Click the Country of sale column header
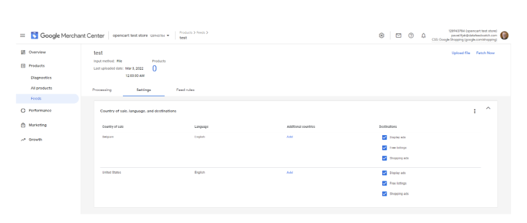Viewport: 527px width, 223px height. (113, 127)
